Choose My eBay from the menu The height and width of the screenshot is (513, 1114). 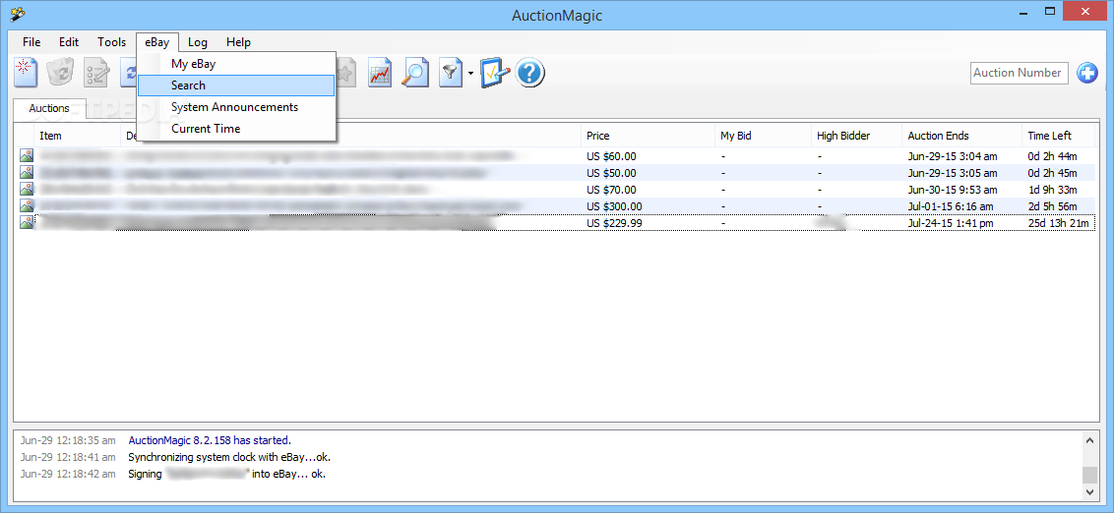pos(236,64)
